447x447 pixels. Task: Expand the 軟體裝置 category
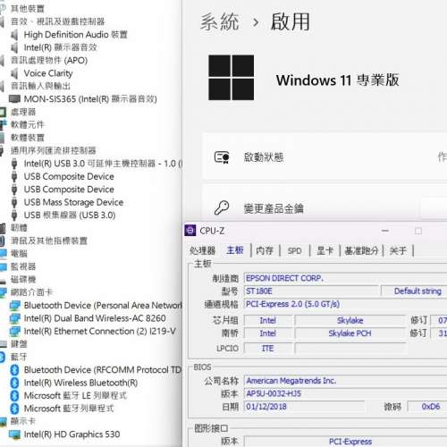(x=28, y=138)
